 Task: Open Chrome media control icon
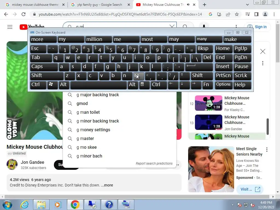click(x=247, y=14)
